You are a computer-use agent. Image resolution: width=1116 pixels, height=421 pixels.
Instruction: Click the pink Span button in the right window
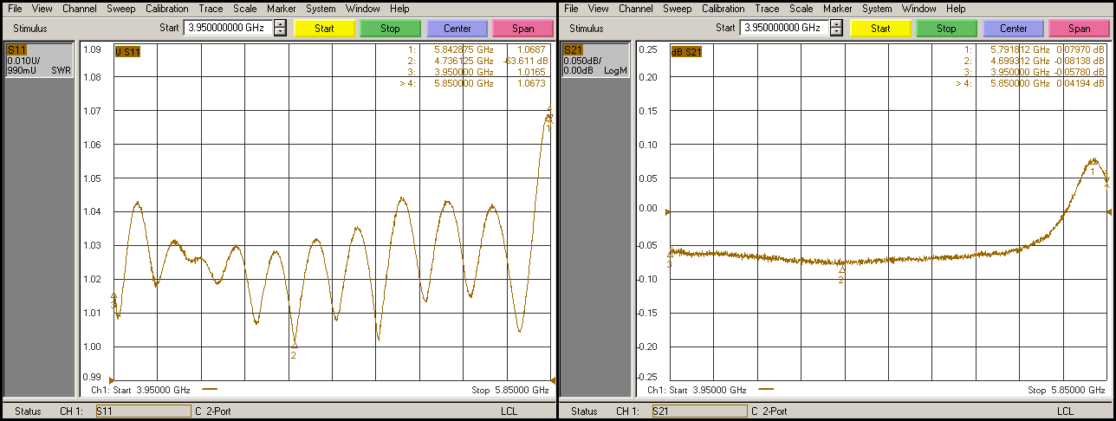[1079, 28]
